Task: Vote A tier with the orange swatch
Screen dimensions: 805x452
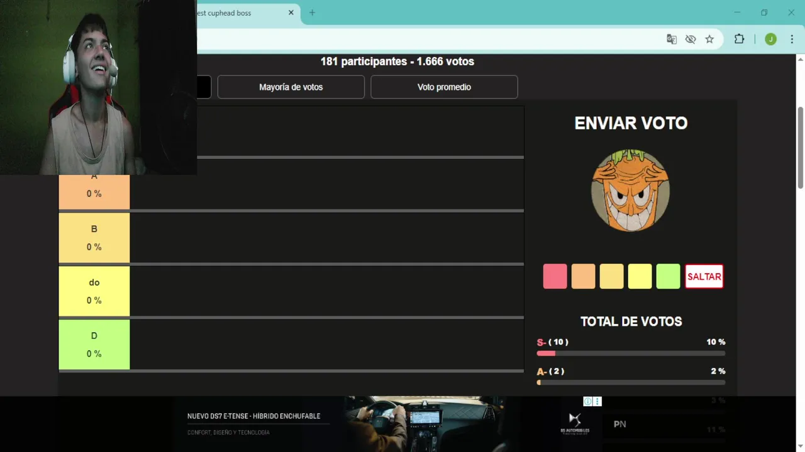Action: click(583, 276)
